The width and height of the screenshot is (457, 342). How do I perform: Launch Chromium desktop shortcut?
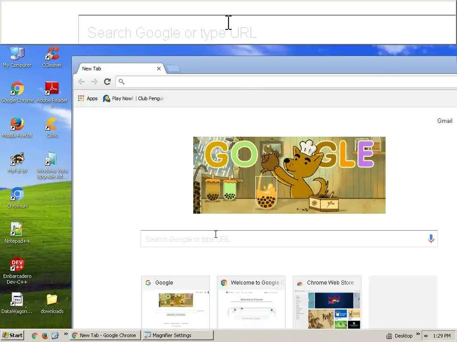pyautogui.click(x=17, y=198)
